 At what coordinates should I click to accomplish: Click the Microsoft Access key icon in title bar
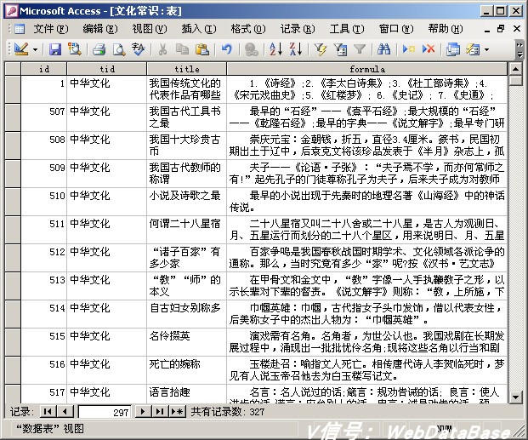click(11, 11)
